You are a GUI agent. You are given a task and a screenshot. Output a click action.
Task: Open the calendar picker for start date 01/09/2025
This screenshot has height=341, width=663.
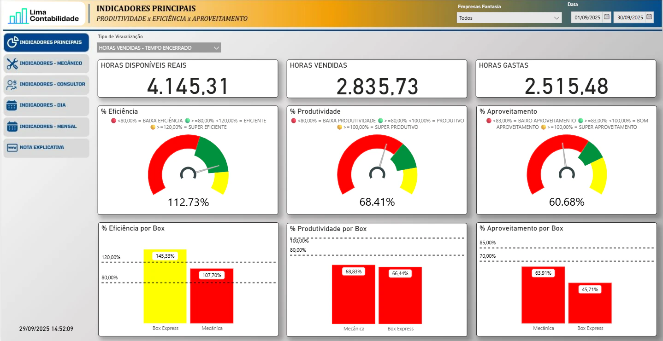click(x=607, y=17)
